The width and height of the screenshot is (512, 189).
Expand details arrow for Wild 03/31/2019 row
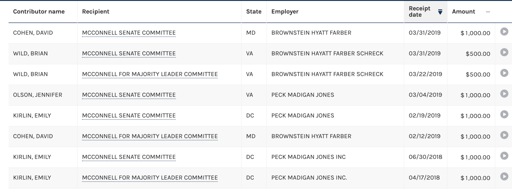pyautogui.click(x=504, y=52)
